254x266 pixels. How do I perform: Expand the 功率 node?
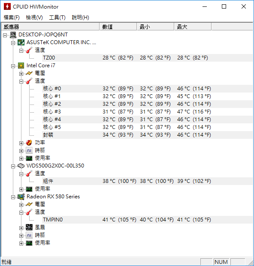(x=21, y=143)
